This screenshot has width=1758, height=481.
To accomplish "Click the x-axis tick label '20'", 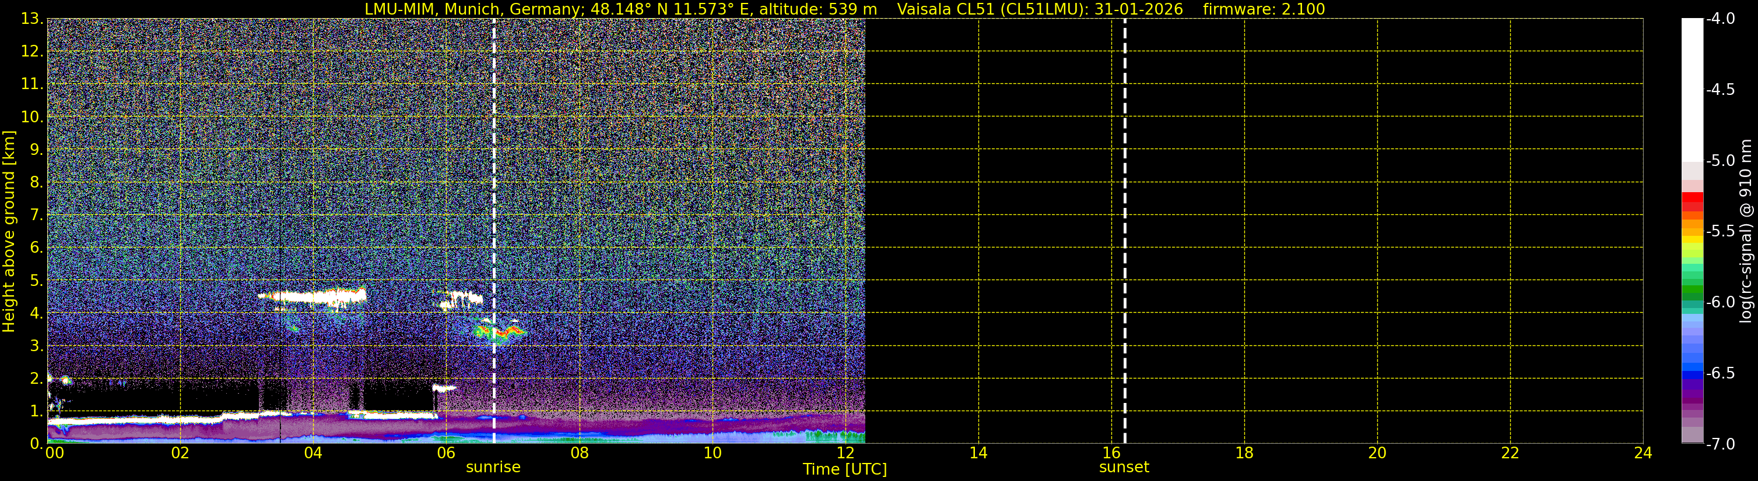I will point(1377,453).
